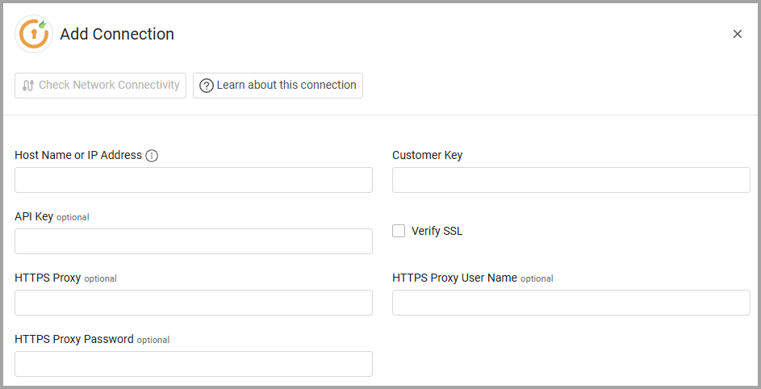This screenshot has height=389, width=761.
Task: Focus the HTTPS Proxy input field
Action: (x=194, y=303)
